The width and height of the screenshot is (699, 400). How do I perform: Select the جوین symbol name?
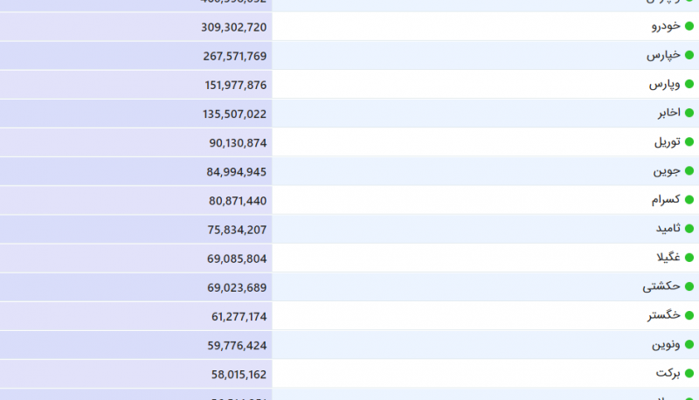667,170
